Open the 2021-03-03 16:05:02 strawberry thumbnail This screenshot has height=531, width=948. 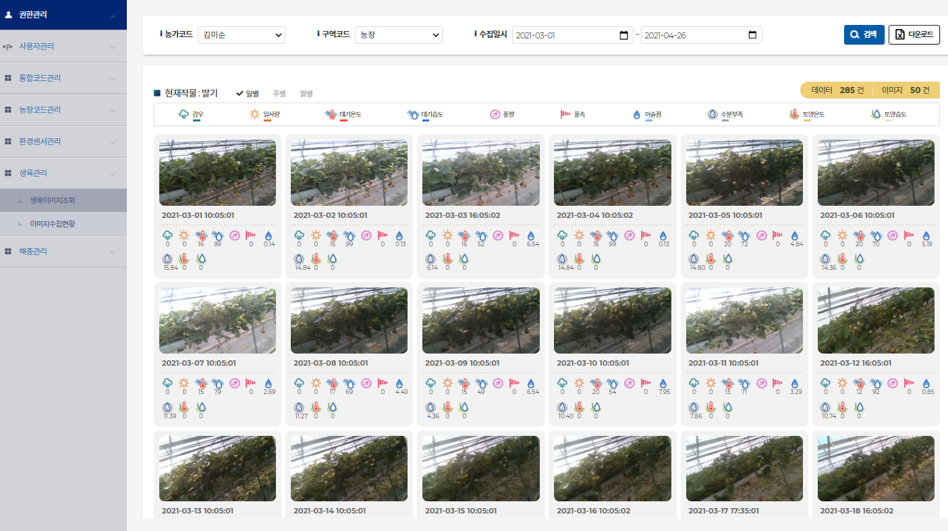pos(480,173)
